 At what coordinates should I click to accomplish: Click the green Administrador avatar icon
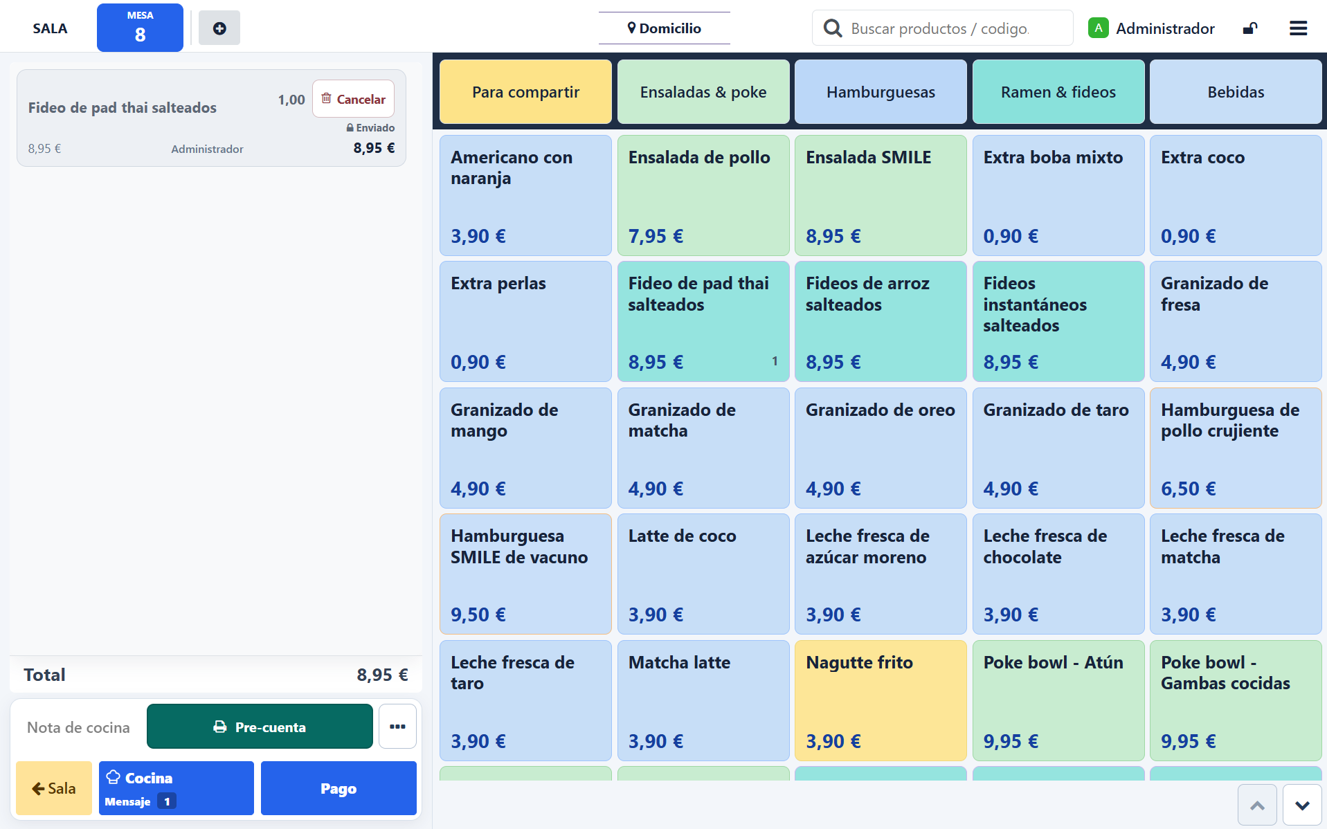coord(1098,28)
